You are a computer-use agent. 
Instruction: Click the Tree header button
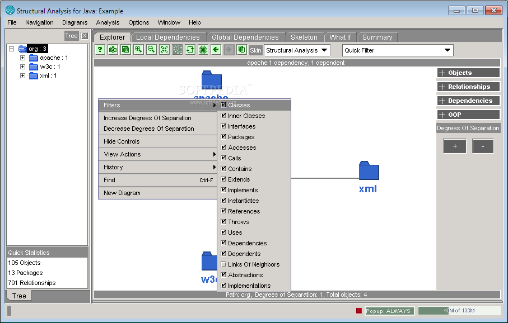pyautogui.click(x=71, y=36)
